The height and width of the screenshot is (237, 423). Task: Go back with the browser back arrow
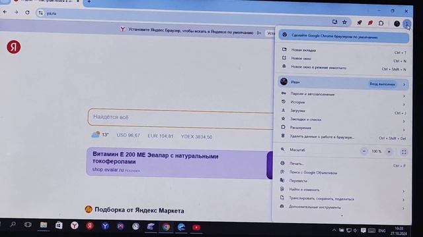tap(5, 12)
